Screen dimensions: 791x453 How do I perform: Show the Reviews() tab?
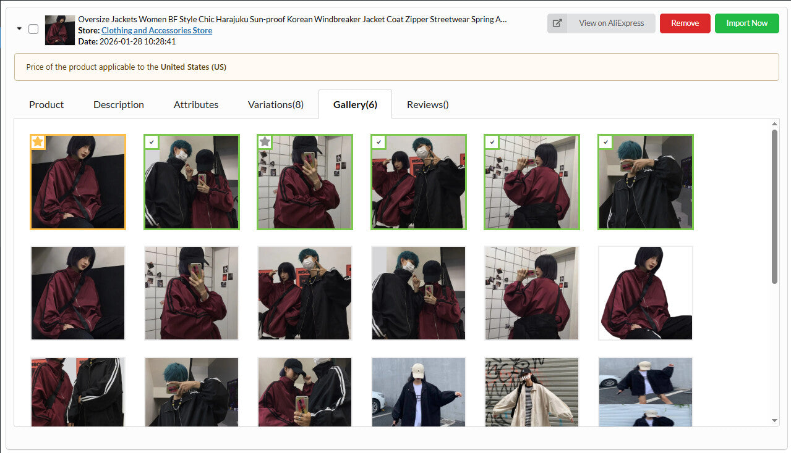(427, 104)
